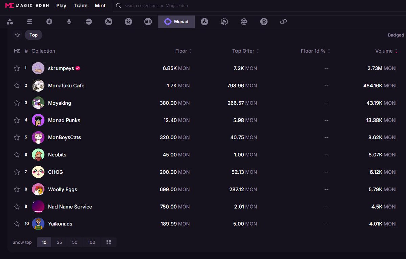Open the Play menu
Viewport: 406px width, 259px height.
61,6
